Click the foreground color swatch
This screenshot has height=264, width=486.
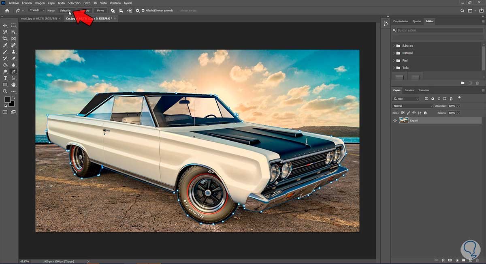[7, 100]
